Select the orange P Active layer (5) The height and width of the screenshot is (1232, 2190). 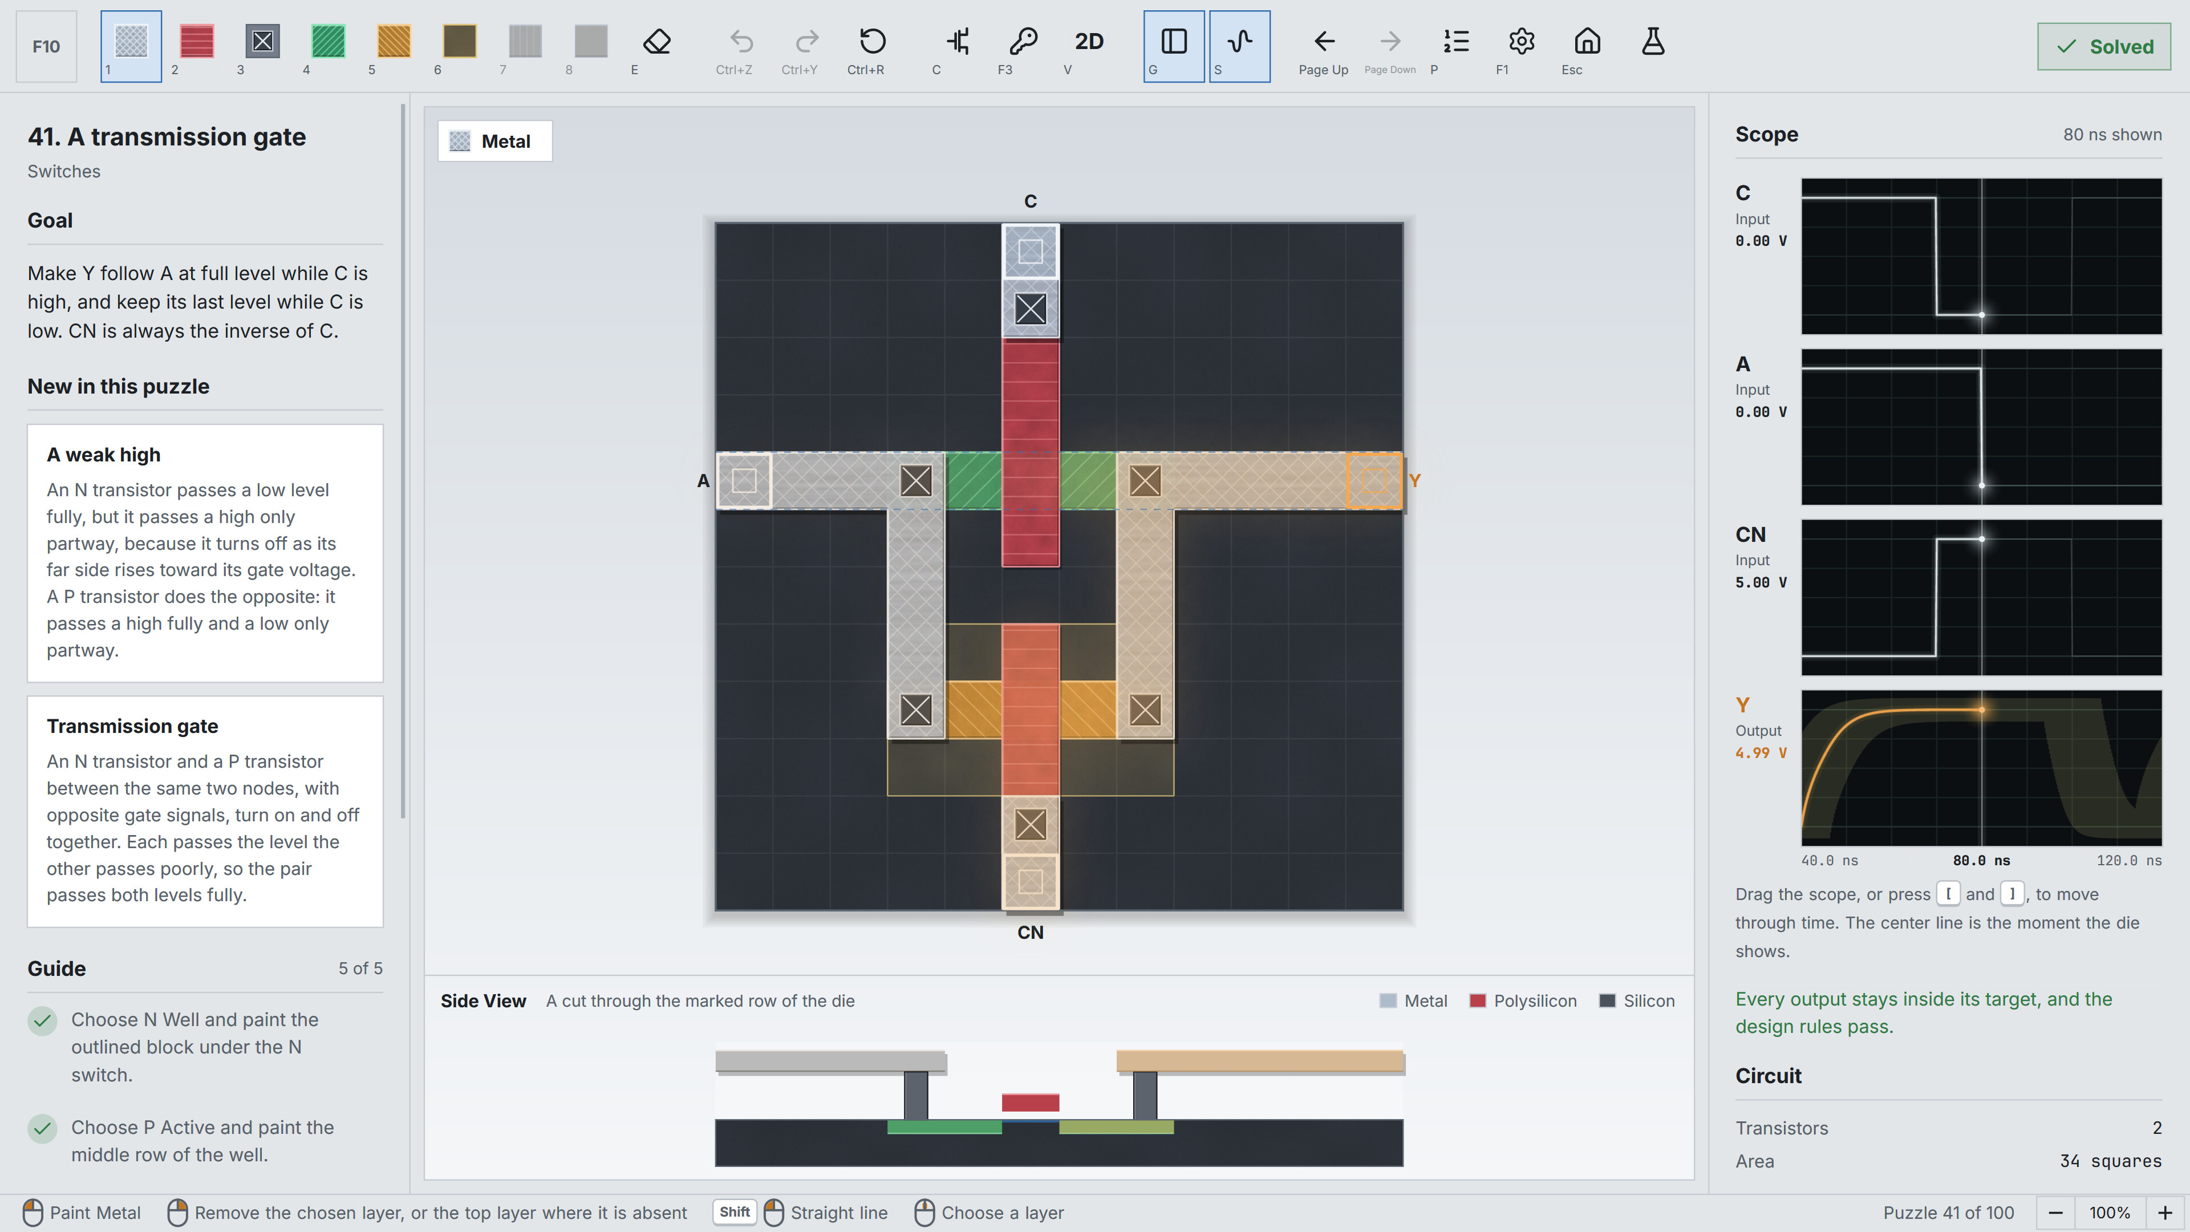click(x=394, y=46)
